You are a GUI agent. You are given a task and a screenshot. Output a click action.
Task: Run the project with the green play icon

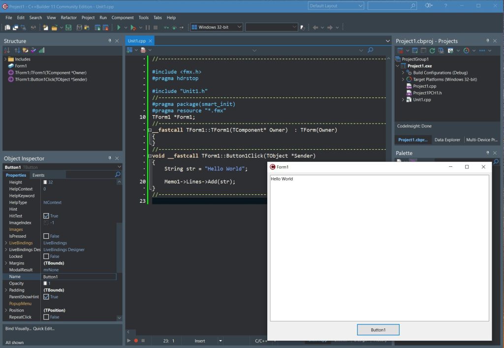point(119,27)
